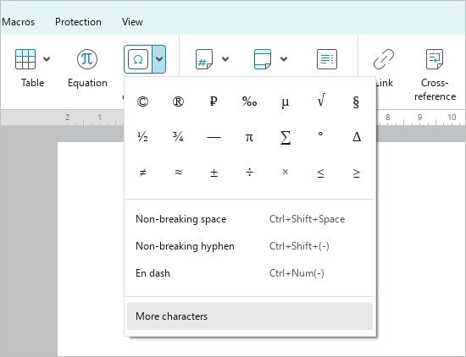Insert the summation symbol ∑
The image size is (466, 357).
click(285, 137)
